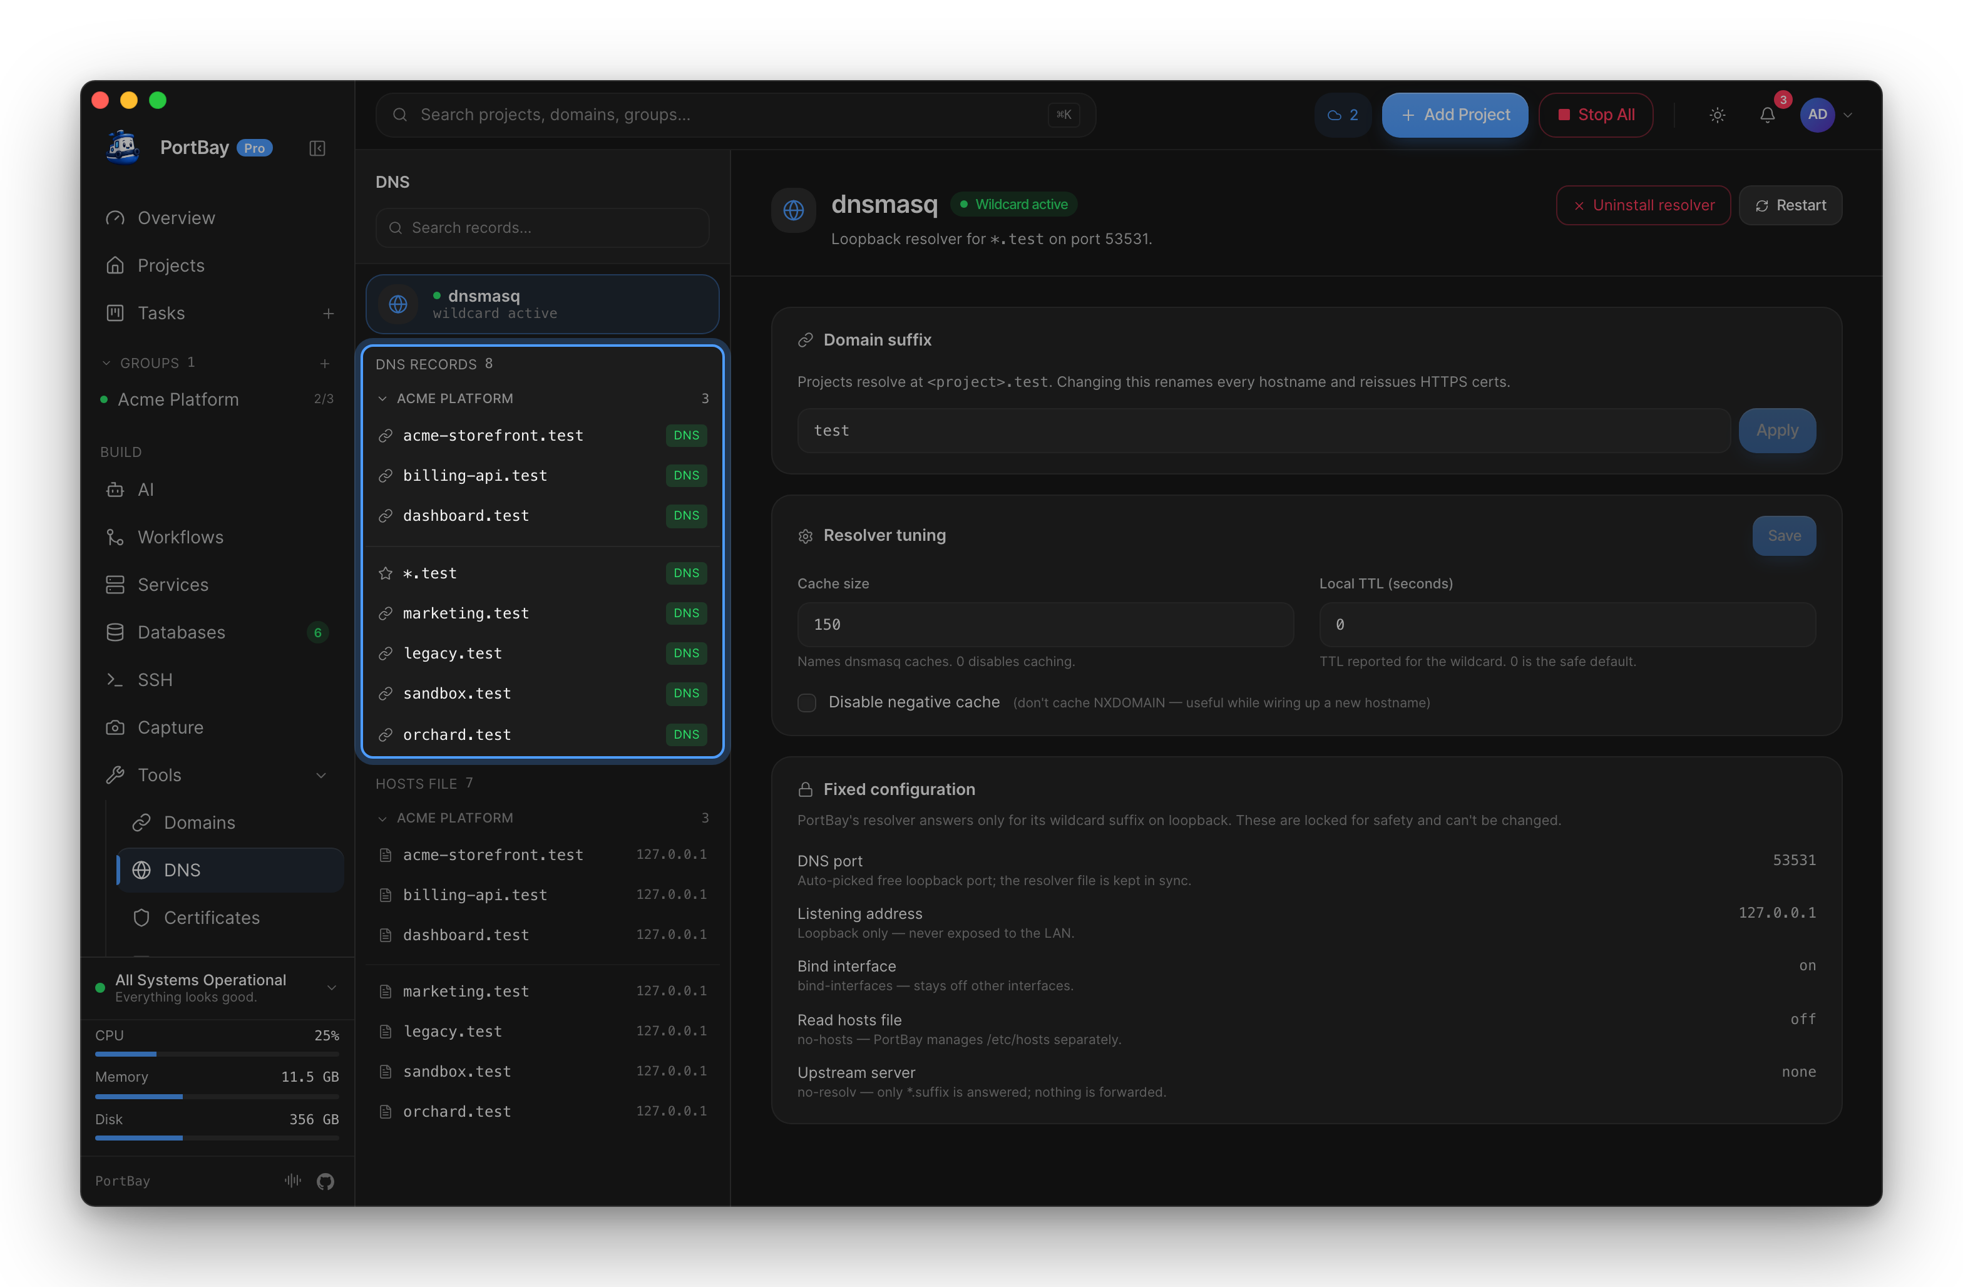Viewport: 1963px width, 1287px height.
Task: Click the globe icon in dnsmasq header
Action: coord(794,210)
